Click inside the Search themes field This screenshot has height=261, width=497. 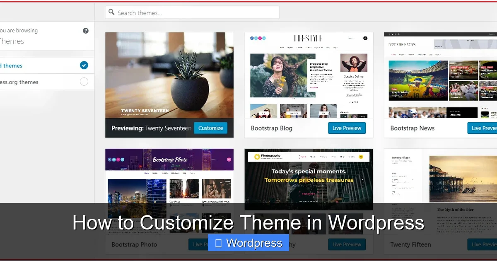(x=192, y=12)
